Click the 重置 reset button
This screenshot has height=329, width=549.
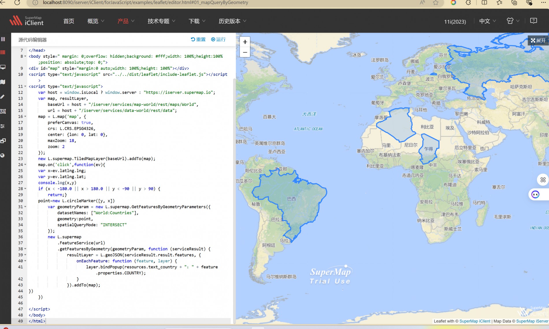(198, 40)
